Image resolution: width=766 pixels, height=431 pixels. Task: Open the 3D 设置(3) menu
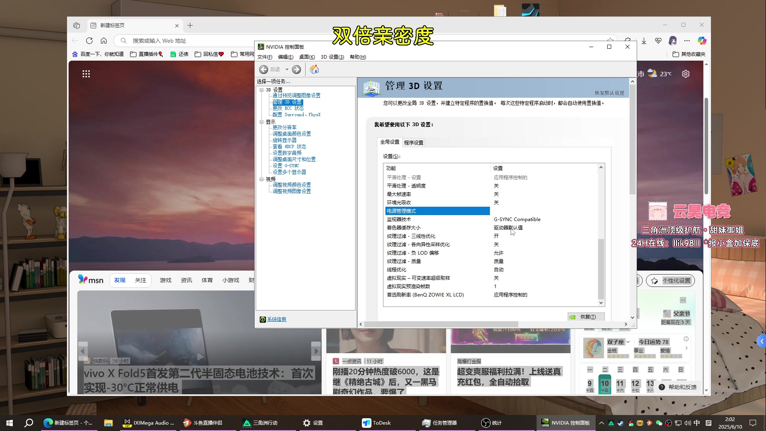point(332,57)
